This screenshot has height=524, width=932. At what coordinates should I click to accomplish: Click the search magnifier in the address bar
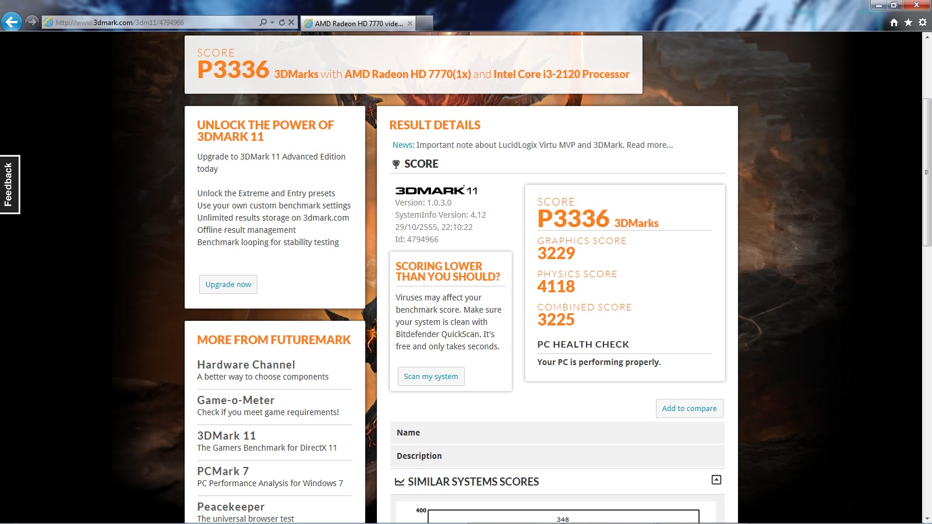263,23
